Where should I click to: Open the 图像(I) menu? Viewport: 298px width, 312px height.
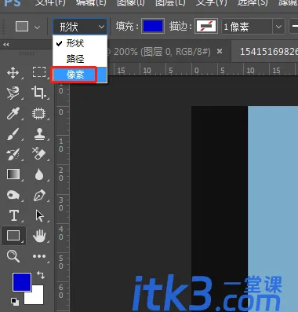pos(131,2)
